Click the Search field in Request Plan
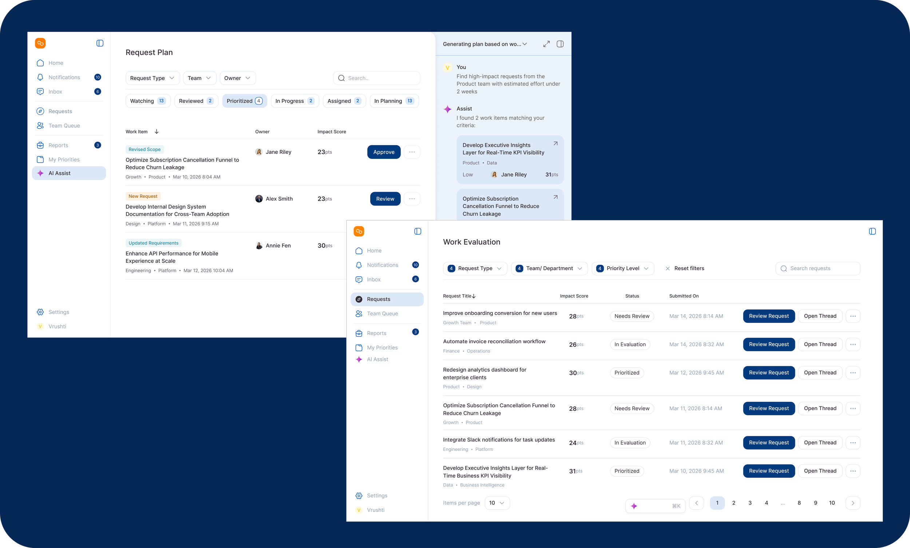This screenshot has width=910, height=548. coord(377,78)
